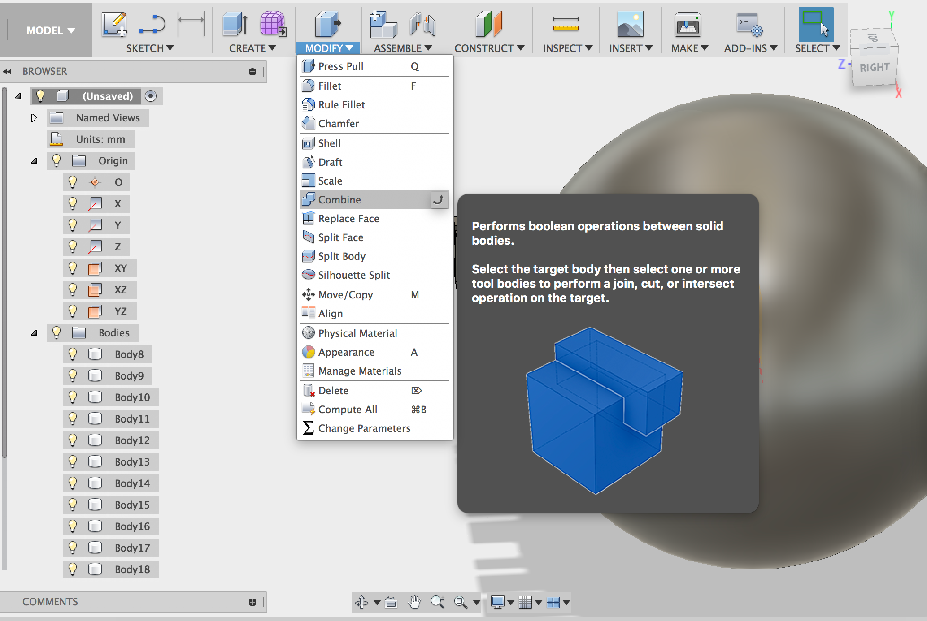The image size is (927, 621).
Task: Open the CREATE dropdown menu
Action: (252, 48)
